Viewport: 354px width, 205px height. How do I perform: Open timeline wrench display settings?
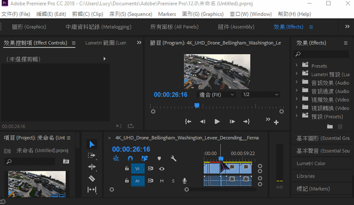pyautogui.click(x=174, y=158)
